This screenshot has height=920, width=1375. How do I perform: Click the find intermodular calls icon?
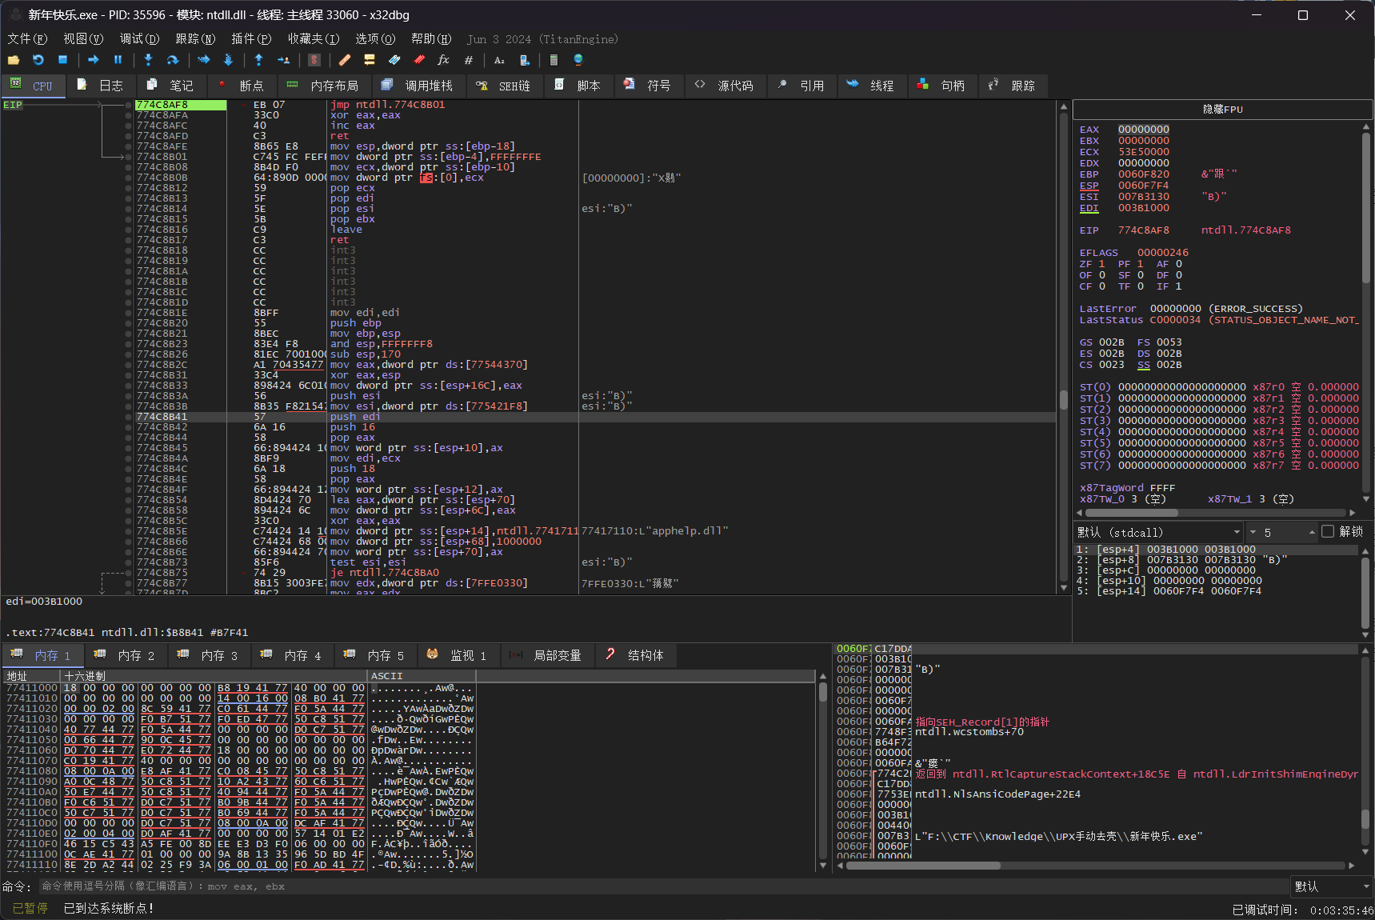525,60
